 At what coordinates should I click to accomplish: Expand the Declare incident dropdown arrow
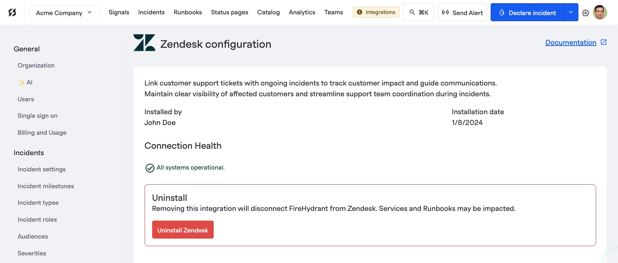tap(571, 13)
